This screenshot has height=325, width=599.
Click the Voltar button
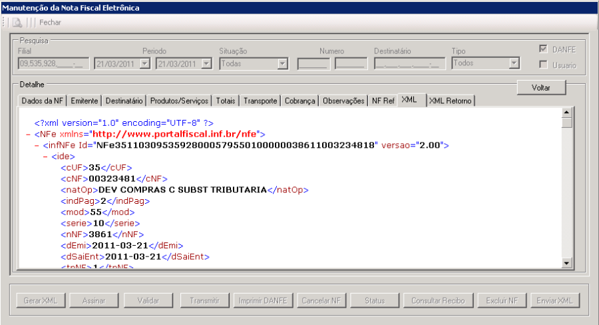541,87
